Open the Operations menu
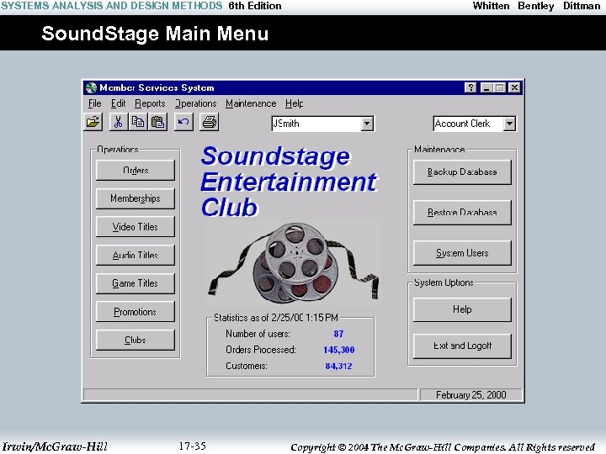This screenshot has height=454, width=606. coord(195,103)
